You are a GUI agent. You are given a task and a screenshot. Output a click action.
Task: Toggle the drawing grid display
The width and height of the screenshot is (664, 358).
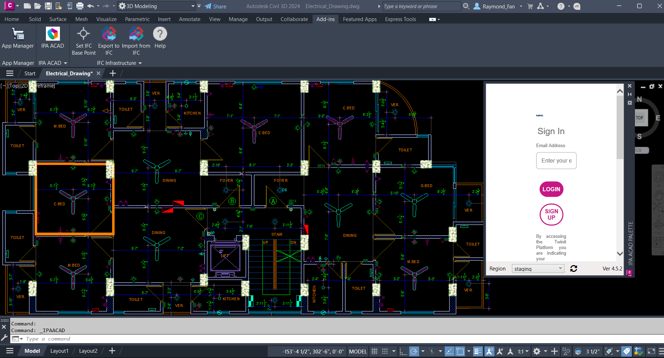[x=374, y=351]
